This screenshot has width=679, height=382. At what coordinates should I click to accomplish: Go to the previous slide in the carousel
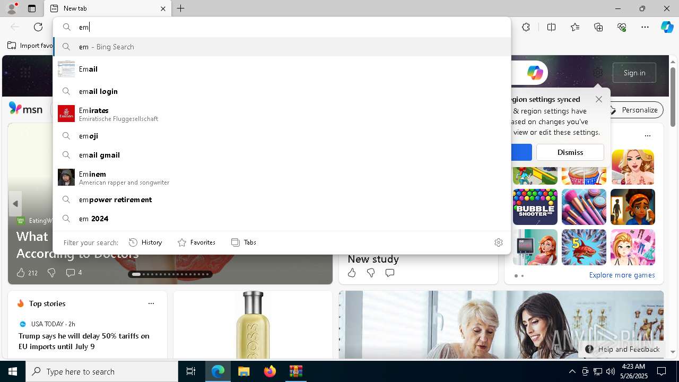click(x=15, y=204)
